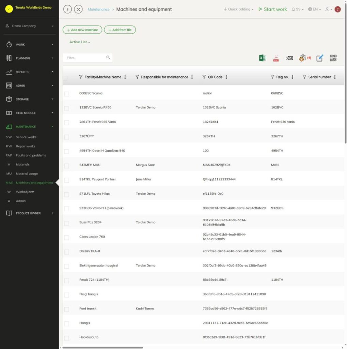Expand the FIELD MODULE sidebar section
The height and width of the screenshot is (349, 347).
[x=29, y=113]
